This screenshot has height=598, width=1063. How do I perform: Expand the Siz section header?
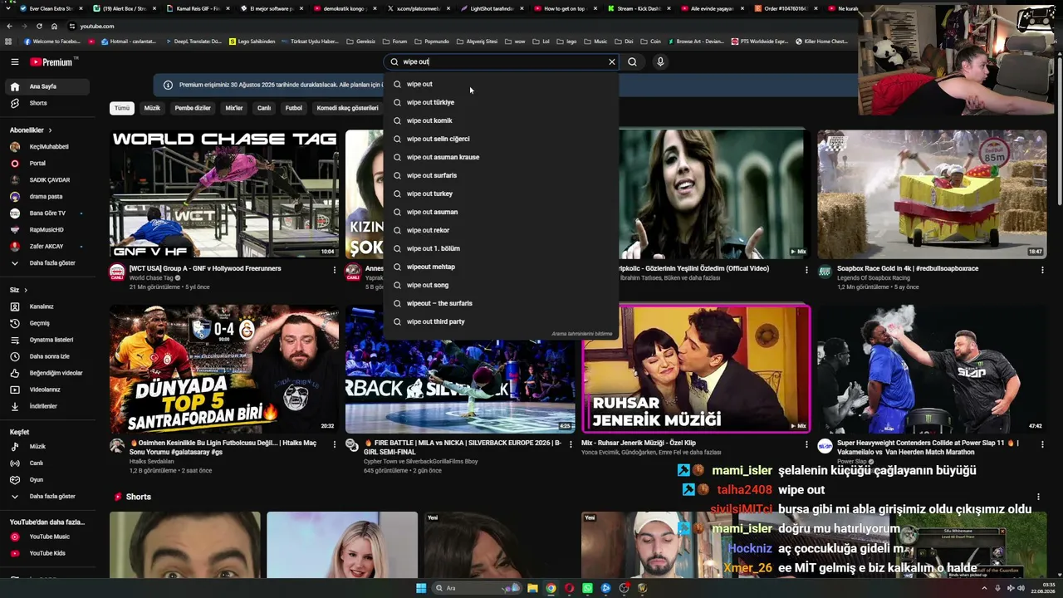[18, 290]
